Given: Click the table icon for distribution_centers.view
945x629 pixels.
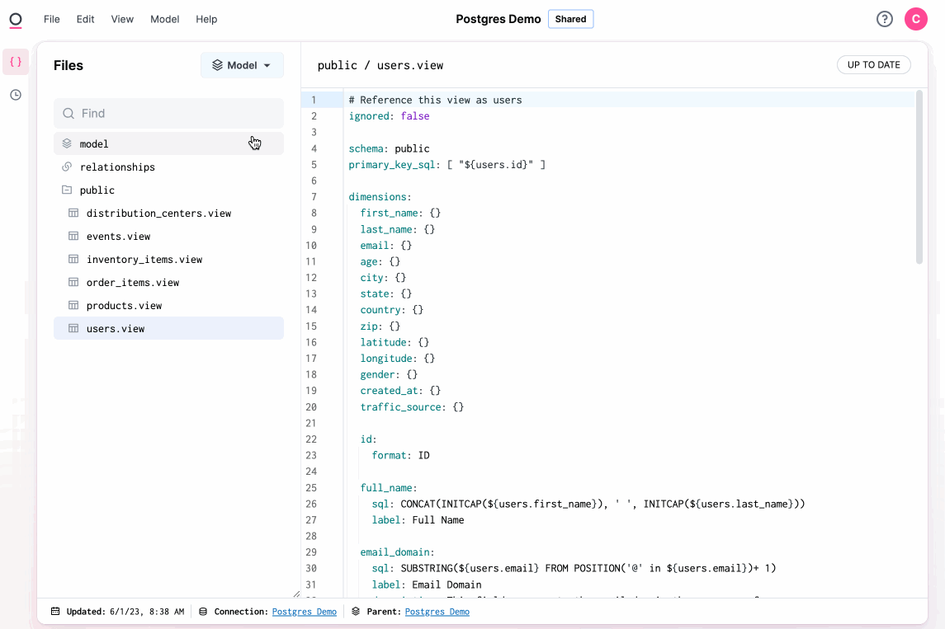Looking at the screenshot, I should tap(73, 213).
